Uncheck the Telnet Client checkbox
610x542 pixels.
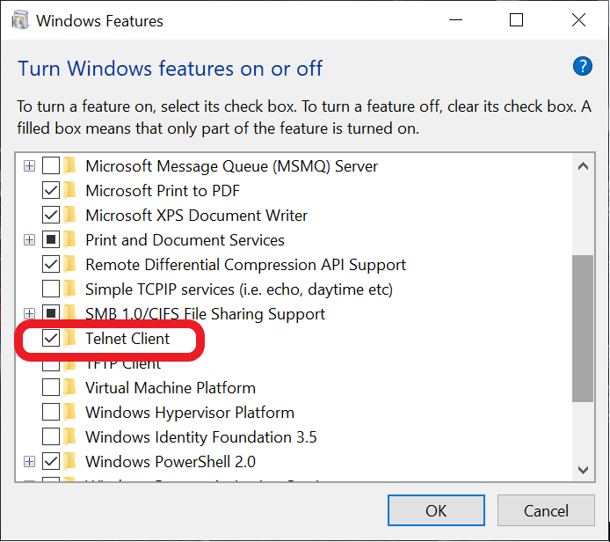pos(51,339)
